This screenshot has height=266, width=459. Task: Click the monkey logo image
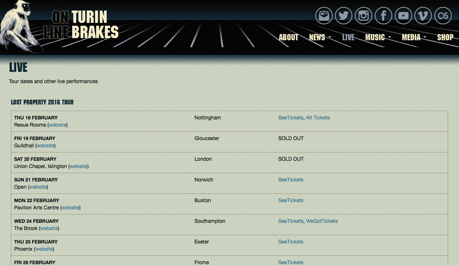click(21, 26)
